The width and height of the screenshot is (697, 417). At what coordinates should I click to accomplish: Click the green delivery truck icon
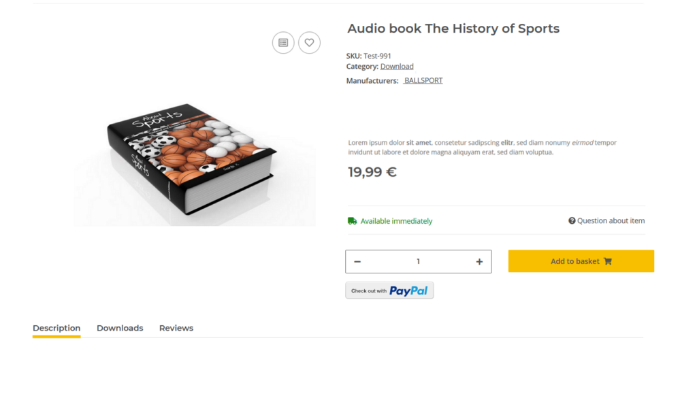[352, 221]
